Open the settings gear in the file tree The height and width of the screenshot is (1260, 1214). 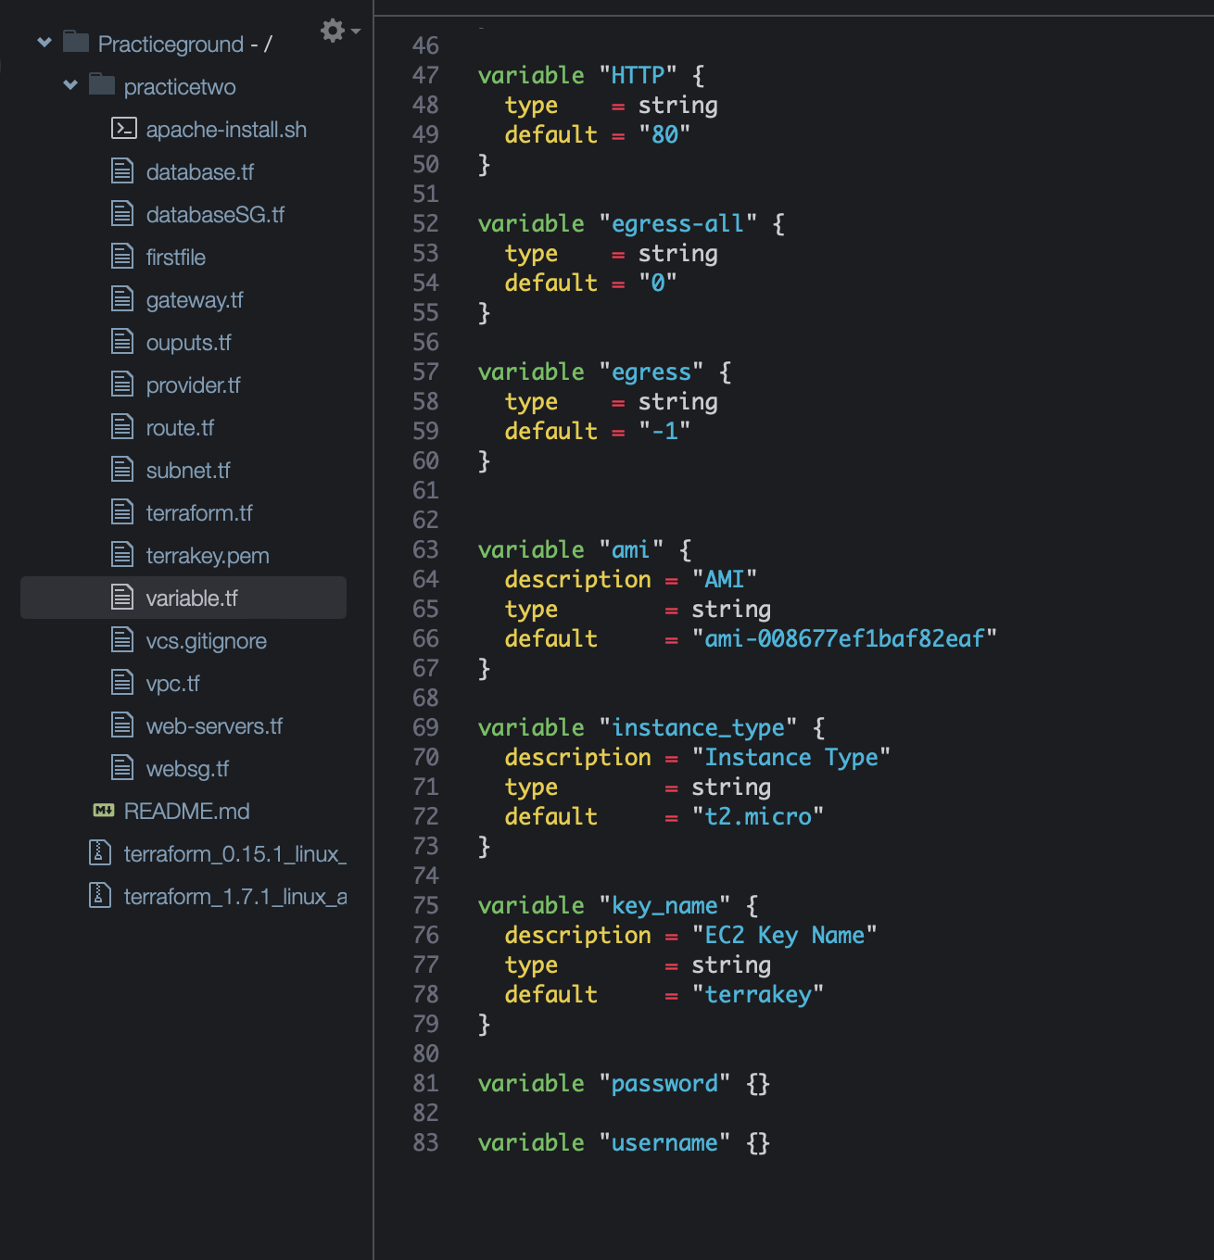(x=331, y=31)
